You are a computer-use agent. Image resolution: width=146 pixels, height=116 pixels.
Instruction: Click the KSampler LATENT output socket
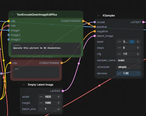click(x=143, y=22)
